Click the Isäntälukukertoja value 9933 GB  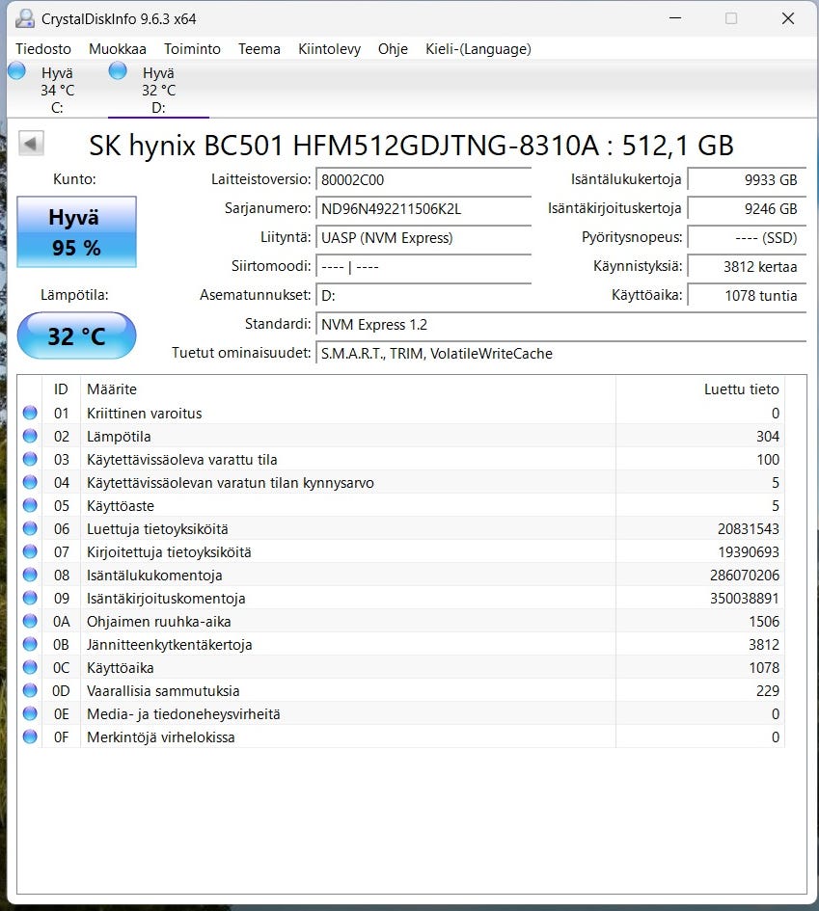pos(747,179)
